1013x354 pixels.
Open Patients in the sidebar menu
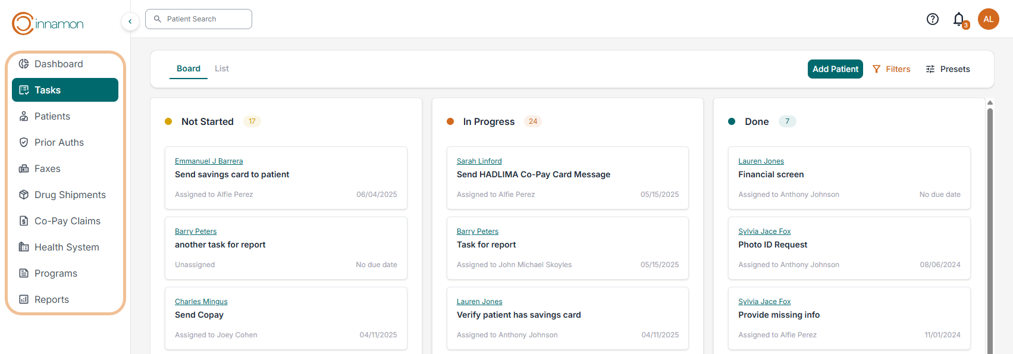52,116
